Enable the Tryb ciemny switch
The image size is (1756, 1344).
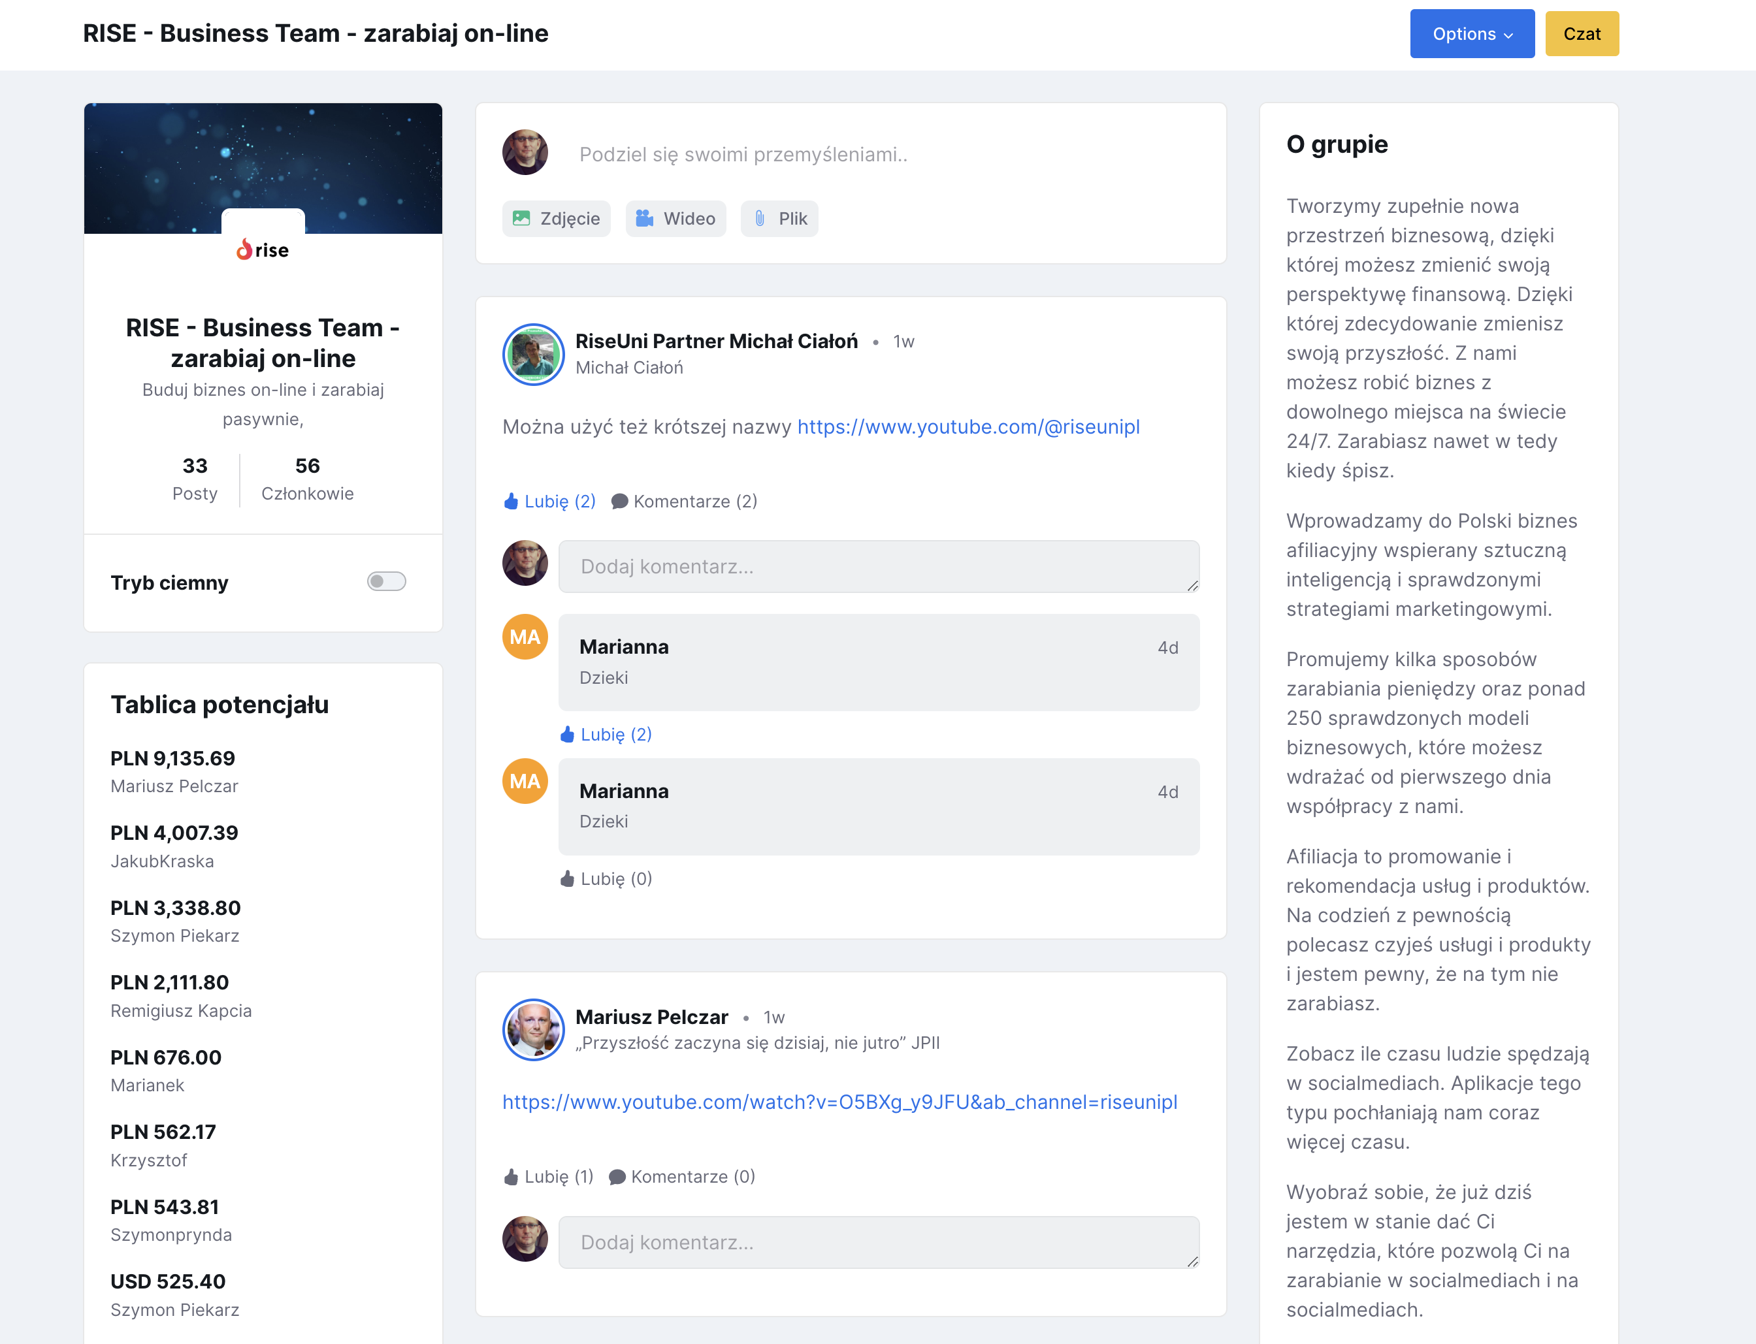(387, 582)
